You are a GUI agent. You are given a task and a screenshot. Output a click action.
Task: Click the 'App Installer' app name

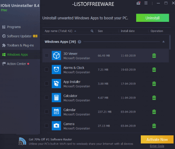click(72, 82)
